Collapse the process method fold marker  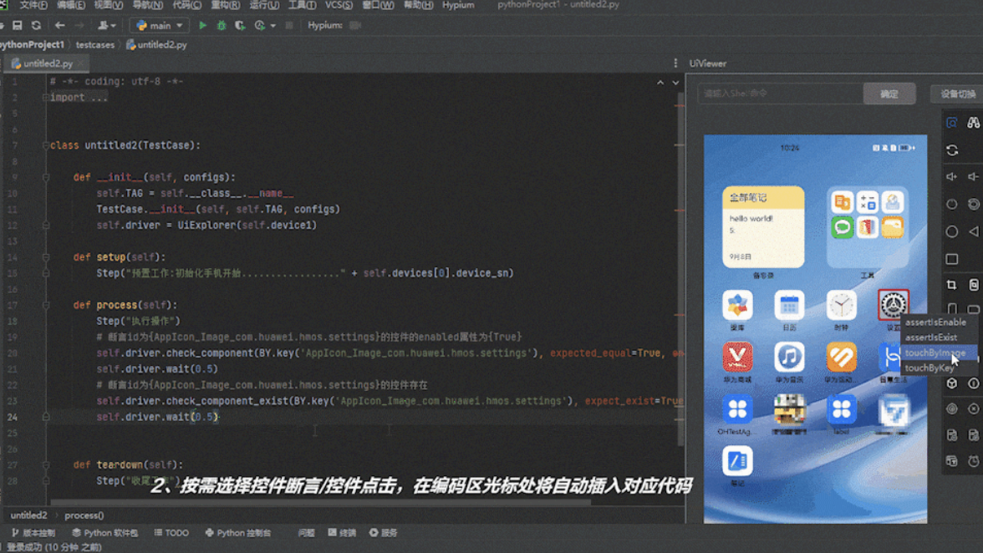[46, 306]
